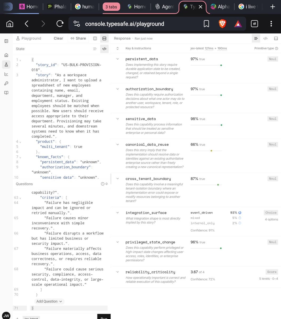
Task: Switch to stacked layout icon
Action: pos(104,38)
